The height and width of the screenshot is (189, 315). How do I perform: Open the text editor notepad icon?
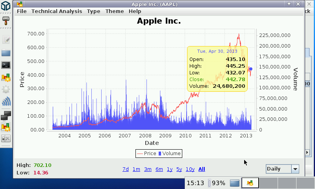click(6, 39)
